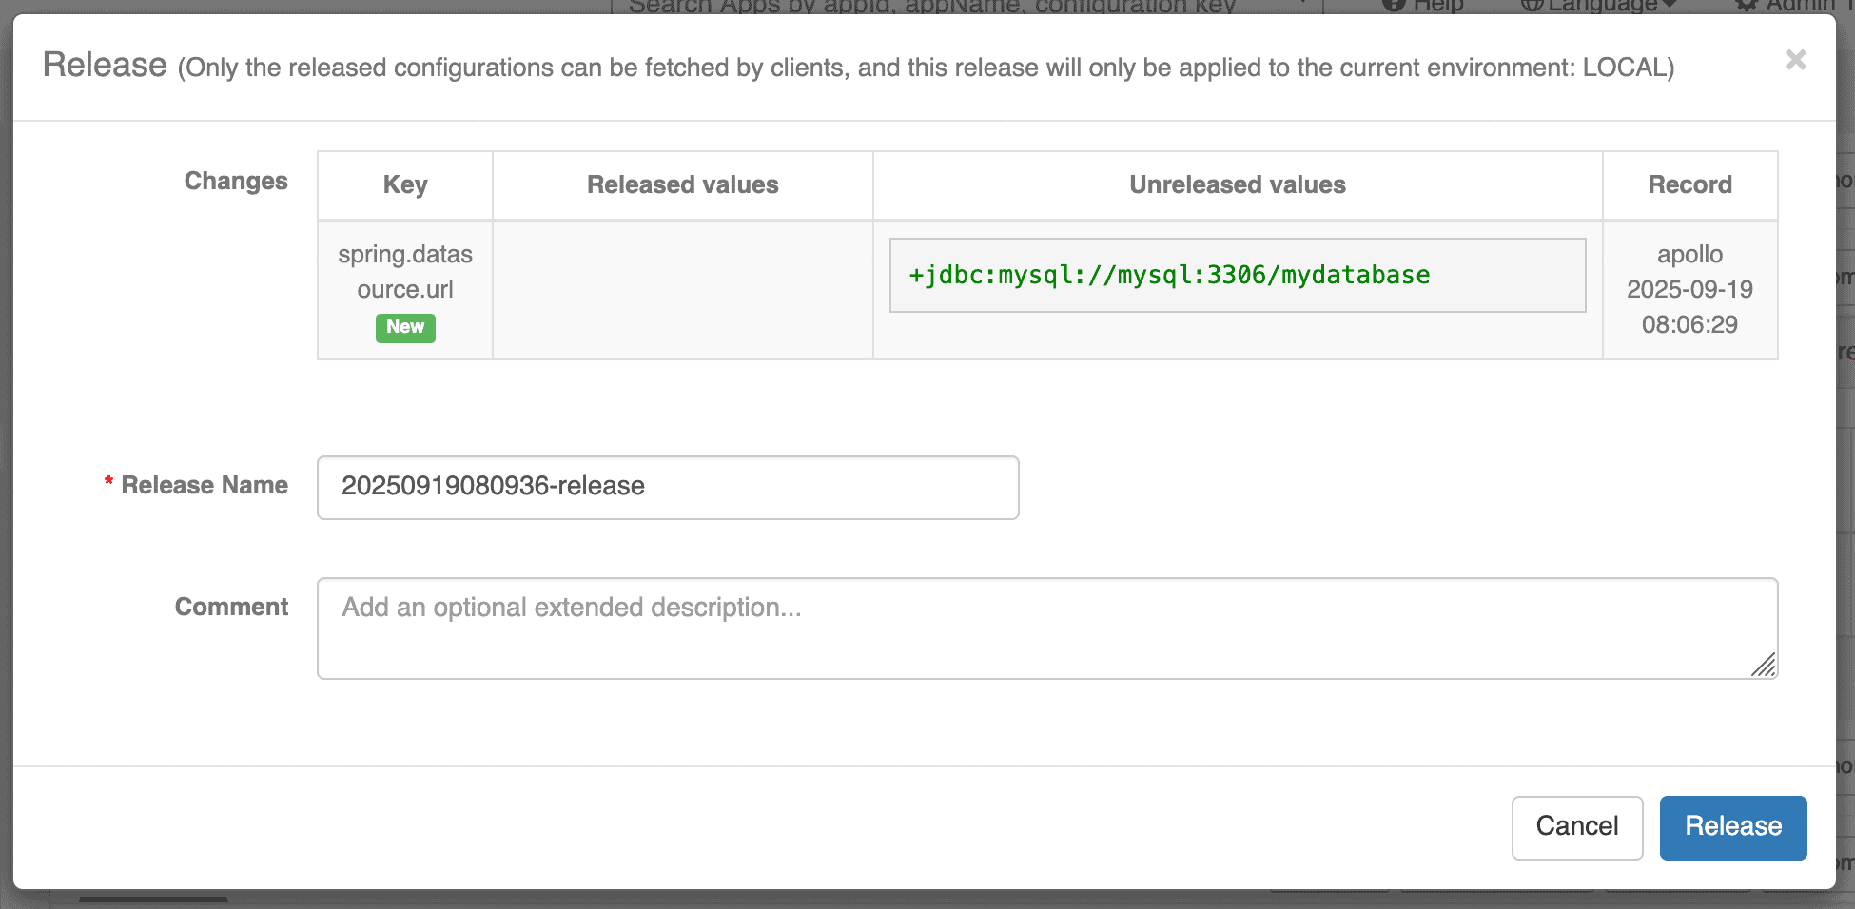The image size is (1855, 909).
Task: Click the green New badge
Action: (x=405, y=327)
